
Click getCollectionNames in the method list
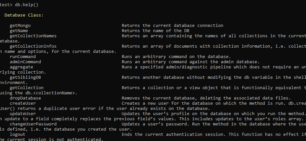33,36
